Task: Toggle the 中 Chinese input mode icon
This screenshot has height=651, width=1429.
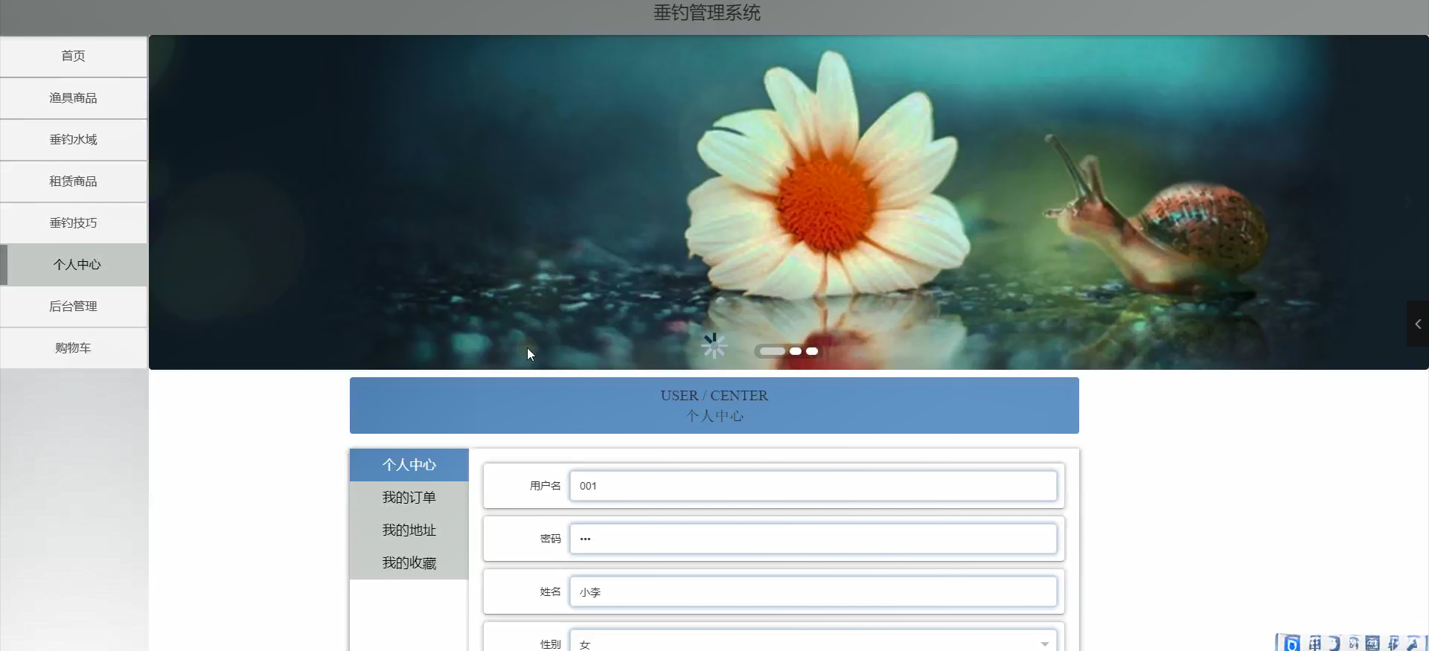Action: coord(1315,644)
